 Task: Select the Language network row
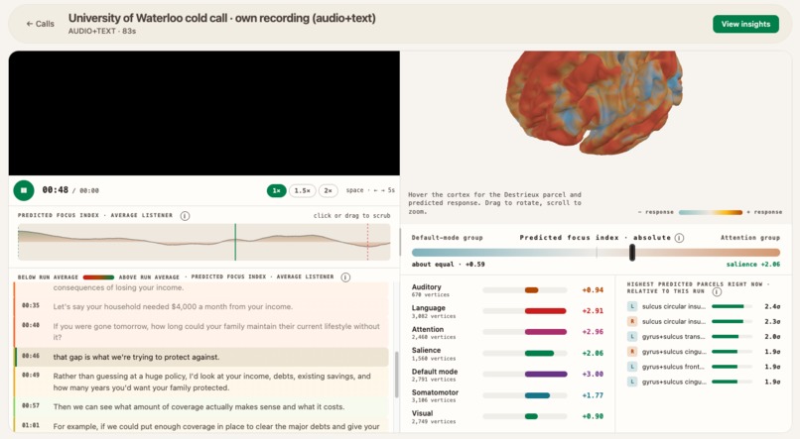[x=507, y=311]
